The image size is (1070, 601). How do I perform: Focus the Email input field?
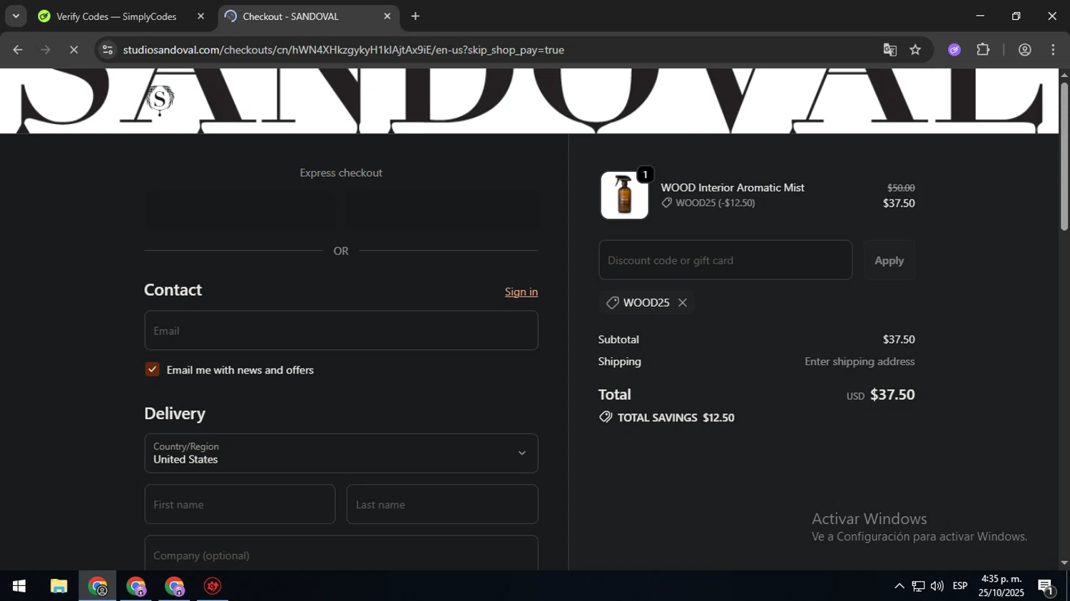341,330
